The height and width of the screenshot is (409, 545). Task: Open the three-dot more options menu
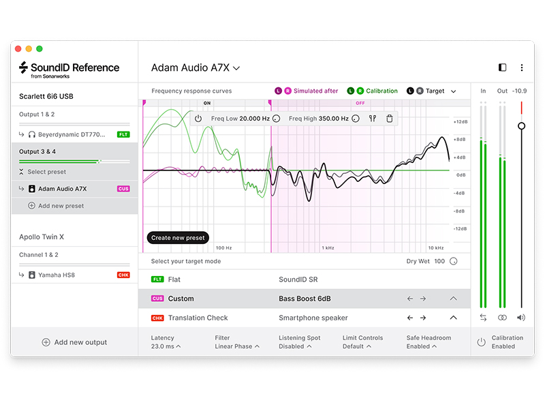[x=522, y=67]
